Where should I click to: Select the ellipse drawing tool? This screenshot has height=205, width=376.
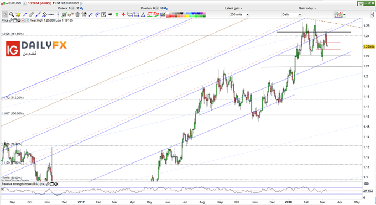click(130, 14)
